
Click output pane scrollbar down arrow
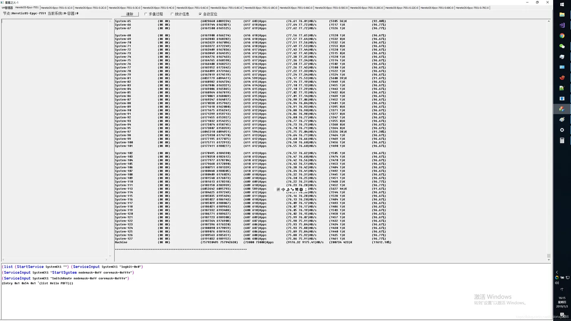click(549, 259)
